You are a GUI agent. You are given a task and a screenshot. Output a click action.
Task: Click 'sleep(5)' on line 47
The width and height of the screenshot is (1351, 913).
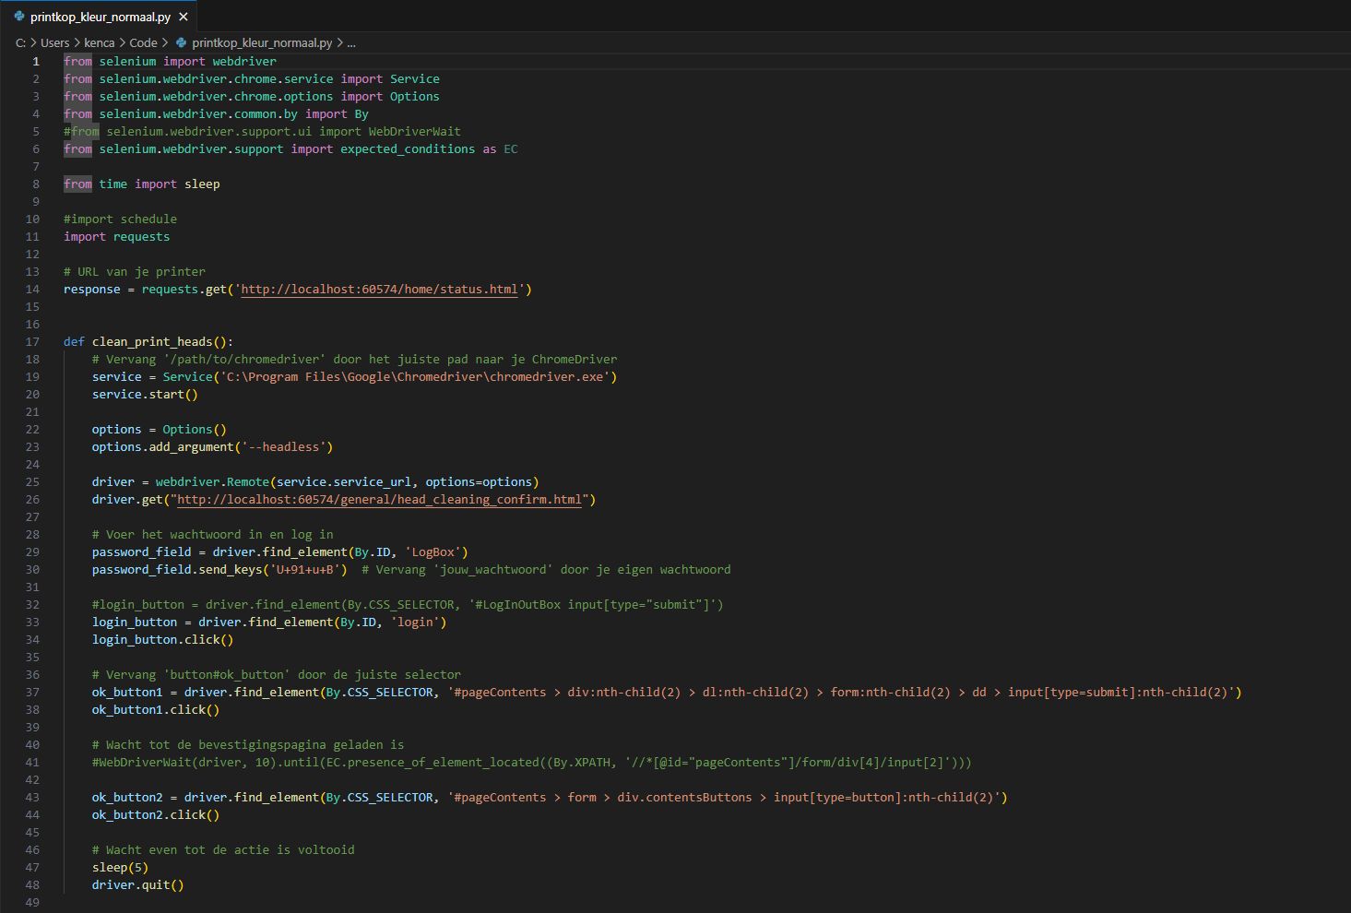[120, 868]
